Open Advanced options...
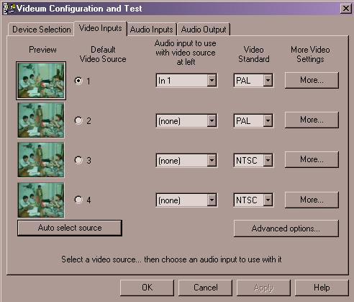The width and height of the screenshot is (354, 302). coord(286,228)
